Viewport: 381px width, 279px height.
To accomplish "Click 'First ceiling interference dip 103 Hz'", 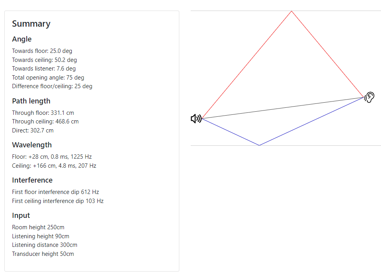I will [x=58, y=201].
